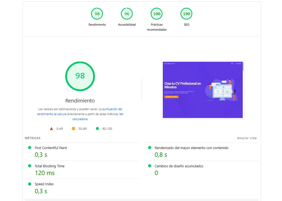This screenshot has height=201, width=282.
Task: Select 'Cambios de diseño acumulados' label
Action: (179, 166)
